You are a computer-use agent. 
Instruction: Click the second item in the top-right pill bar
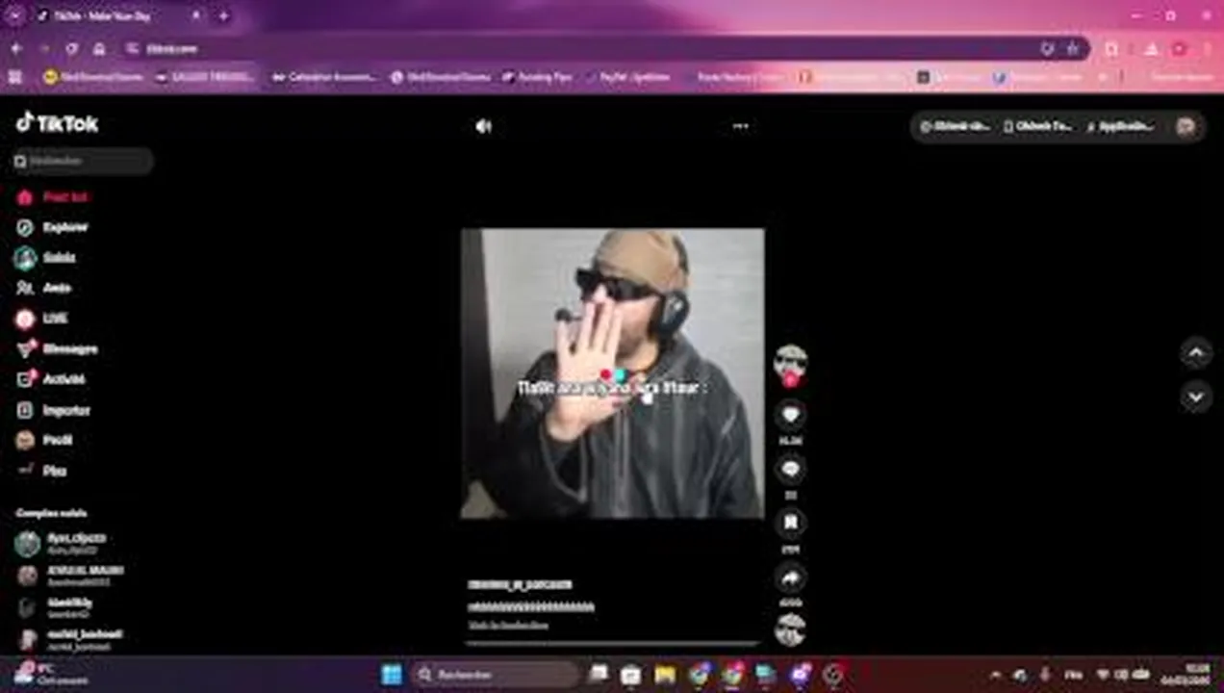pyautogui.click(x=1037, y=126)
